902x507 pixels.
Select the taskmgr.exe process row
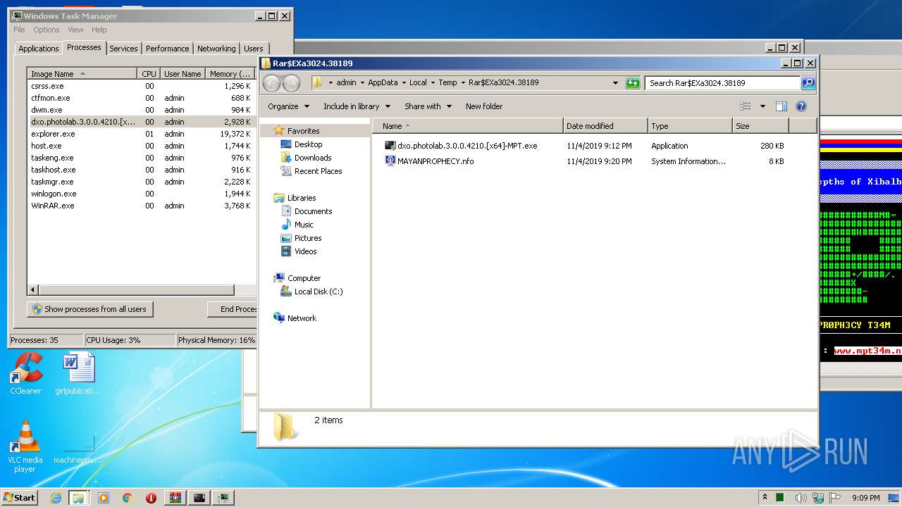(141, 182)
